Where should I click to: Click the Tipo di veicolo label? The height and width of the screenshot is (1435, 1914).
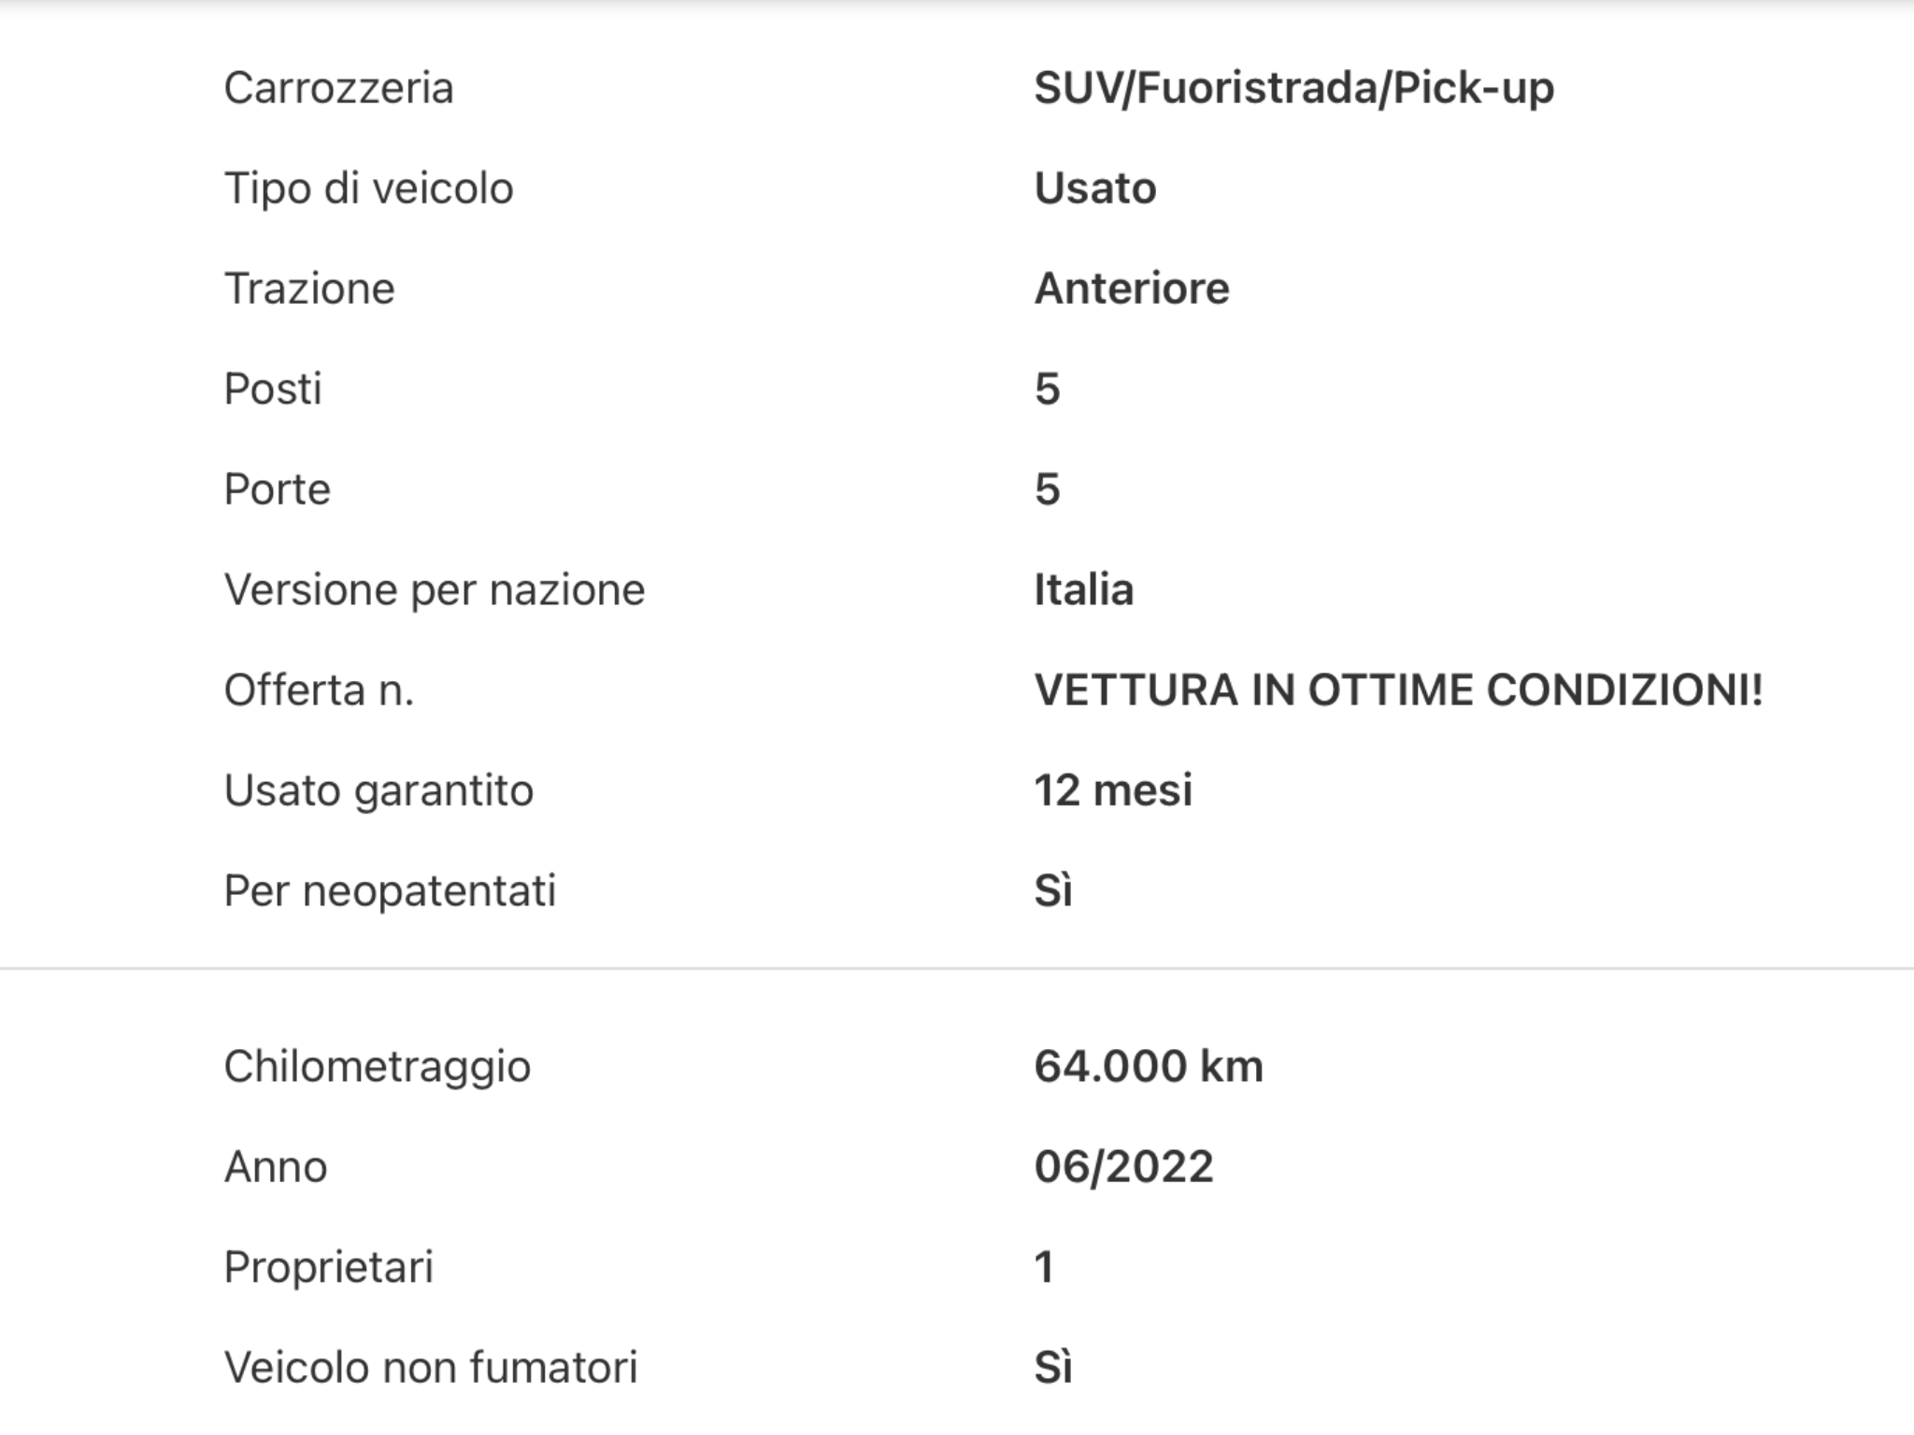tap(368, 189)
